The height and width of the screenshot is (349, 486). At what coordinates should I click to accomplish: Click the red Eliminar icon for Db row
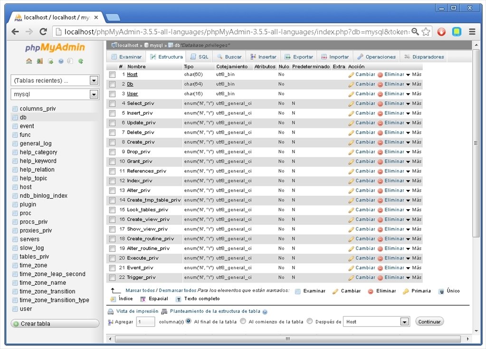click(x=381, y=84)
